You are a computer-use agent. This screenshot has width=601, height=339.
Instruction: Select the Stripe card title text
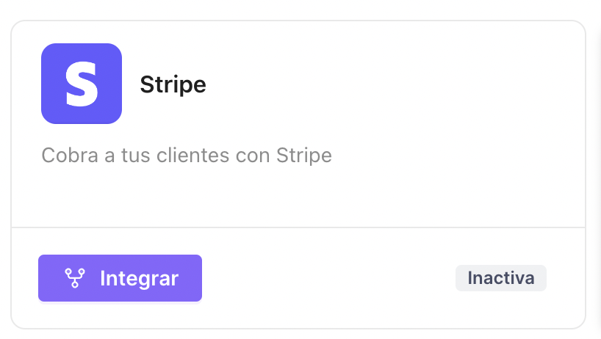click(173, 84)
